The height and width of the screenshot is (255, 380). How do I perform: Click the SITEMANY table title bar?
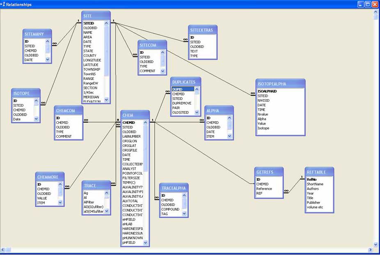(x=36, y=34)
